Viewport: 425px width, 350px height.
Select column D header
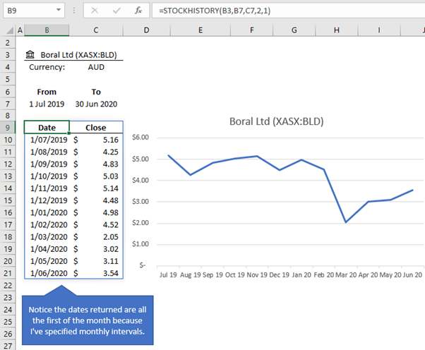[146, 30]
